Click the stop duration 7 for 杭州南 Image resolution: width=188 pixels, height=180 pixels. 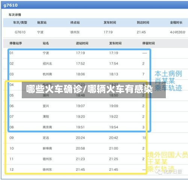143,74
